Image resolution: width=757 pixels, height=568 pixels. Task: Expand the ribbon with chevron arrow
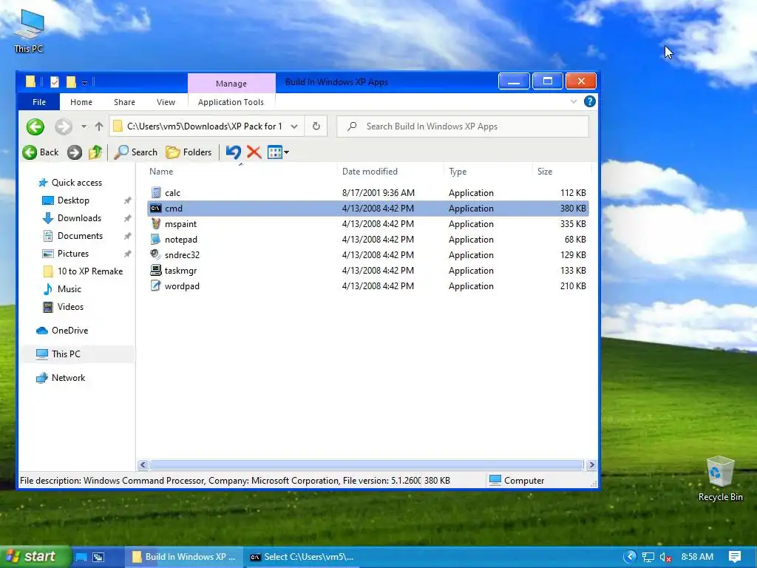pyautogui.click(x=574, y=101)
